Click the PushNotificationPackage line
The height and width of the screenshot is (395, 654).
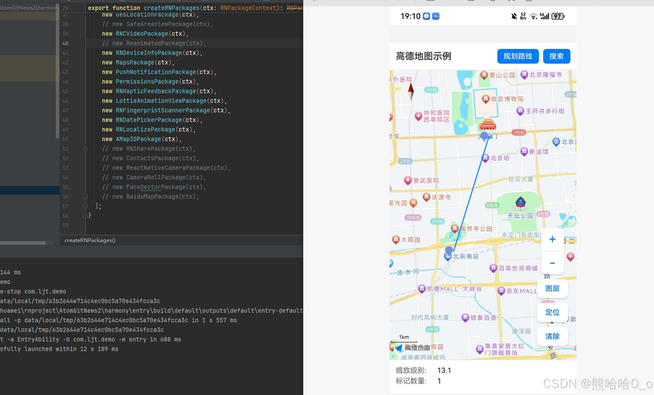pyautogui.click(x=159, y=72)
